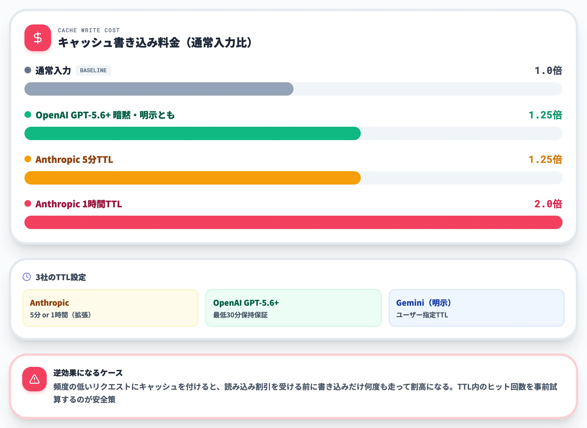Click the 通常入力 row label

pos(53,71)
